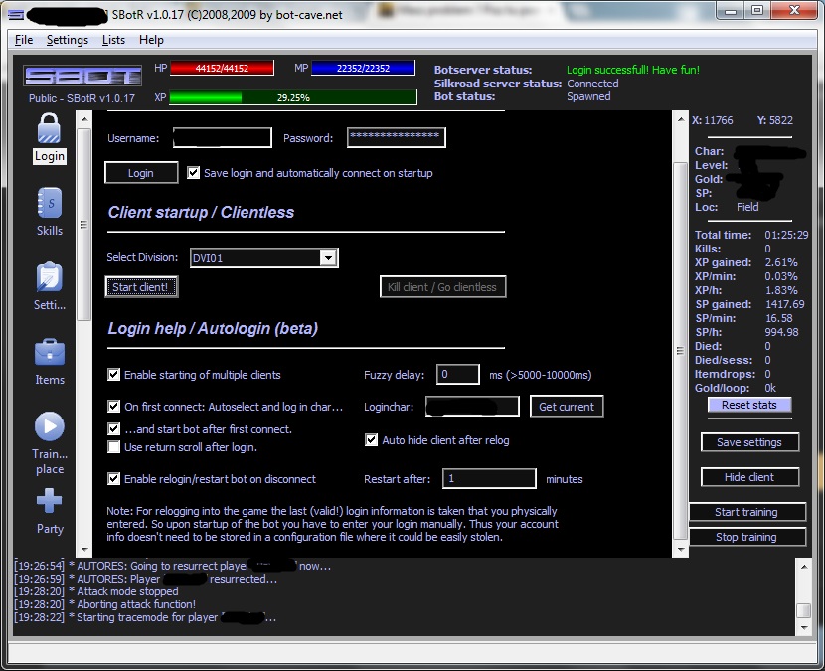Click the app icon in title bar

(16, 15)
